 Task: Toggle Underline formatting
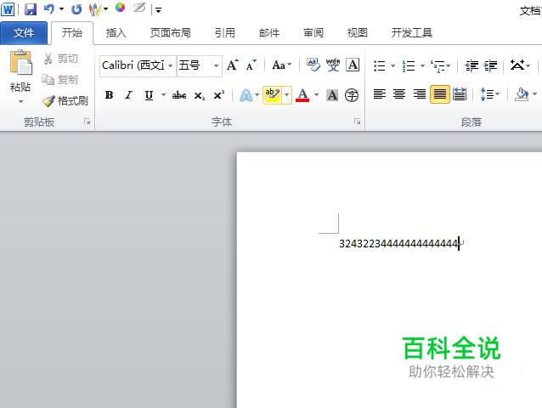[x=149, y=95]
